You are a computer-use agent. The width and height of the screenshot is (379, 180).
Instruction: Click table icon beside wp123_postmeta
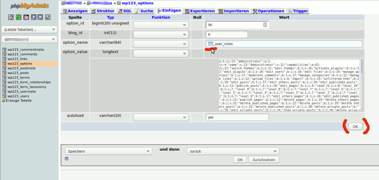(x=4, y=68)
